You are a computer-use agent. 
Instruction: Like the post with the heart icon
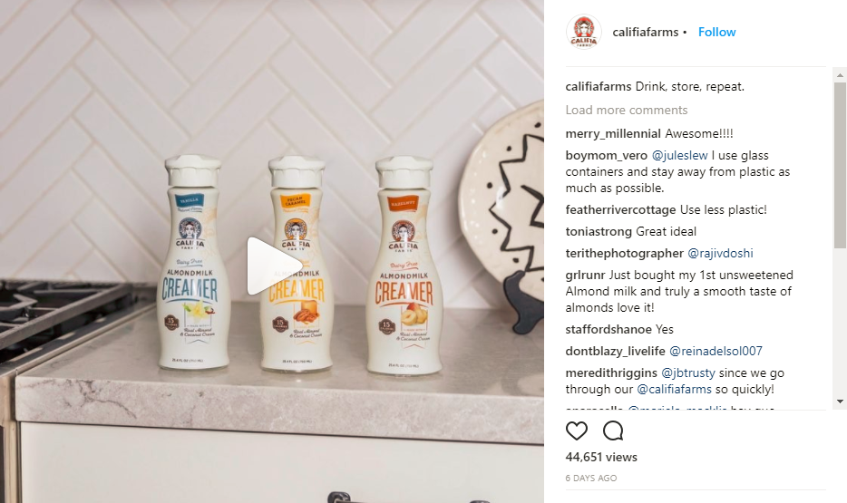point(577,430)
